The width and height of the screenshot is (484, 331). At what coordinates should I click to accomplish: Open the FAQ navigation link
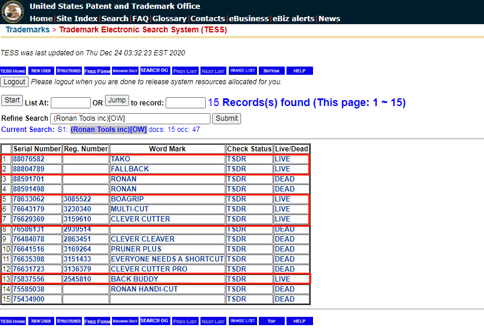point(140,18)
